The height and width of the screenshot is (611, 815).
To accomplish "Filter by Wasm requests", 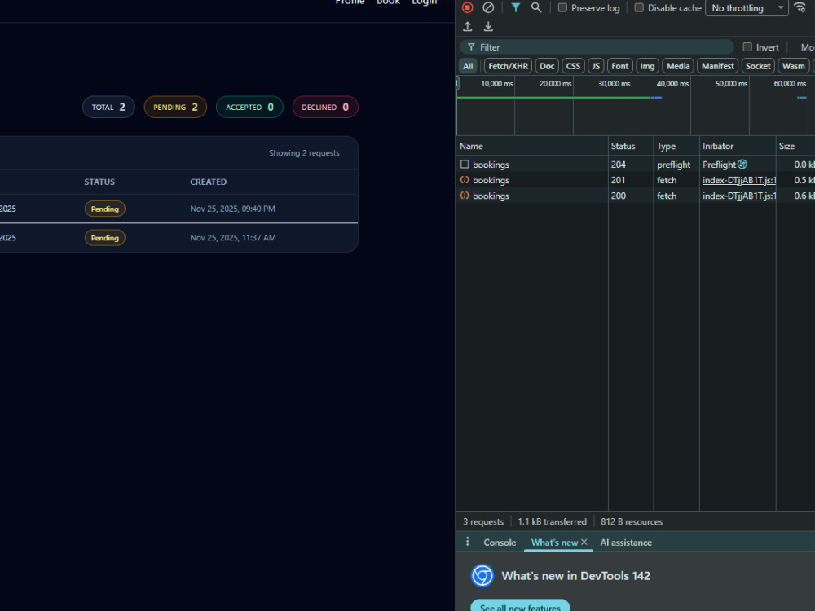I will (793, 66).
